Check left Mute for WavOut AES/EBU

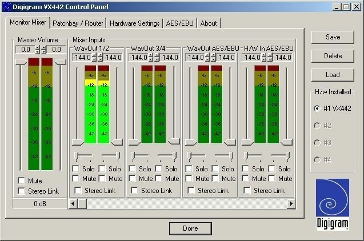pyautogui.click(x=189, y=178)
